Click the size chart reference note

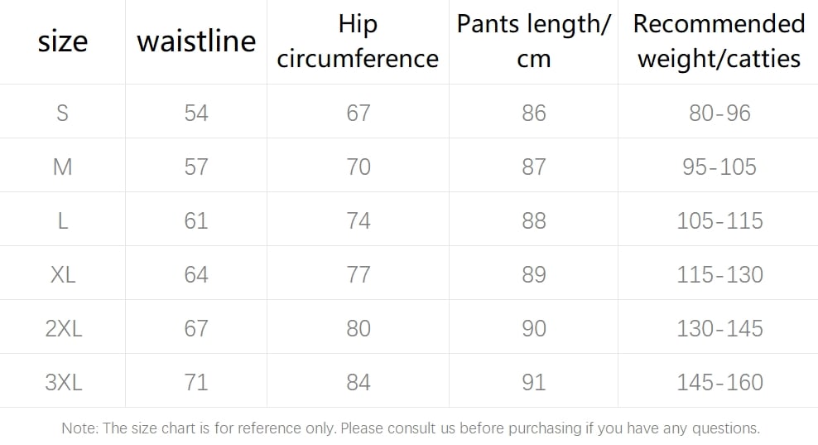[x=411, y=428]
